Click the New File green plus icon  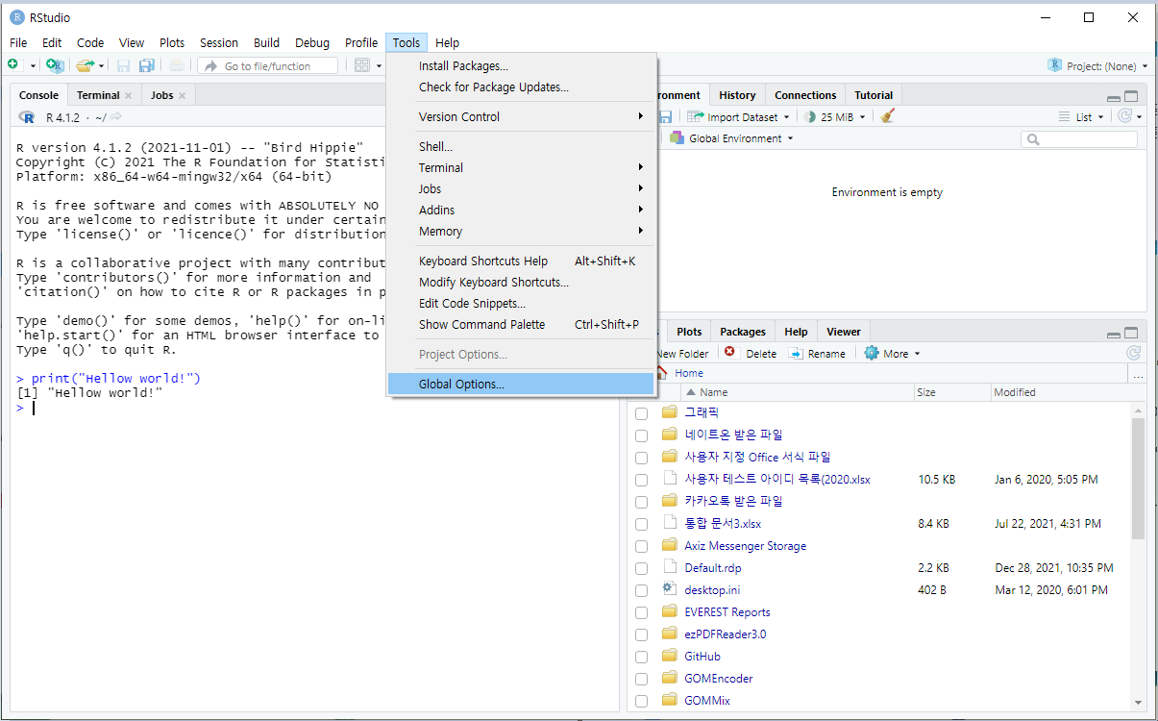coord(13,65)
